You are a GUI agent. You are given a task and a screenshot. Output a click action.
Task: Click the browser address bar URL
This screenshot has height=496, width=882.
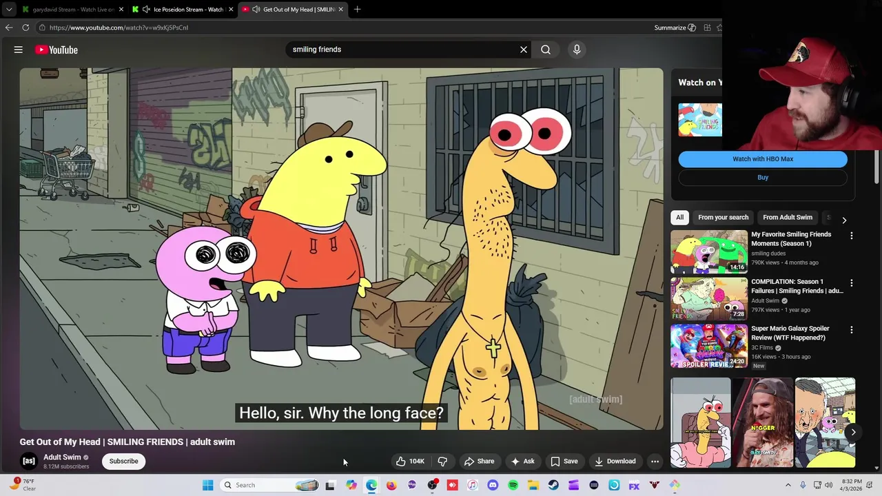point(119,28)
